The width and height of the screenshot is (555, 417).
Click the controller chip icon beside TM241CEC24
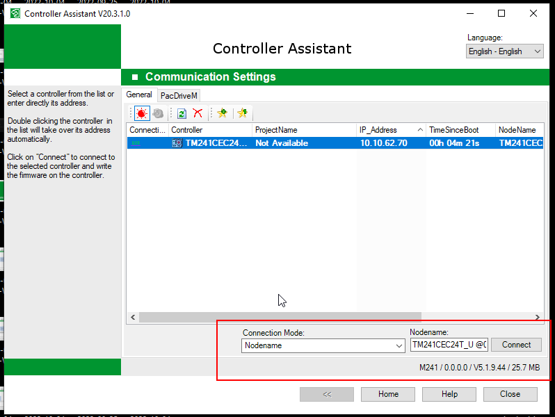[x=177, y=143]
